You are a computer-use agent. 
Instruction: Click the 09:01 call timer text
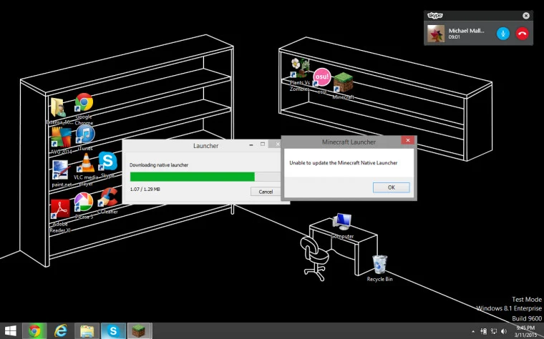coord(454,36)
